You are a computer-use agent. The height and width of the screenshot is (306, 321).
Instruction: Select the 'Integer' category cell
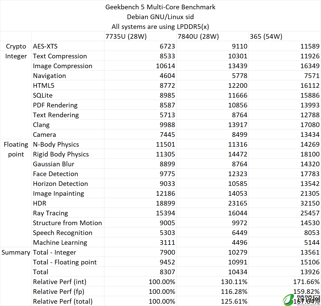tap(16, 56)
